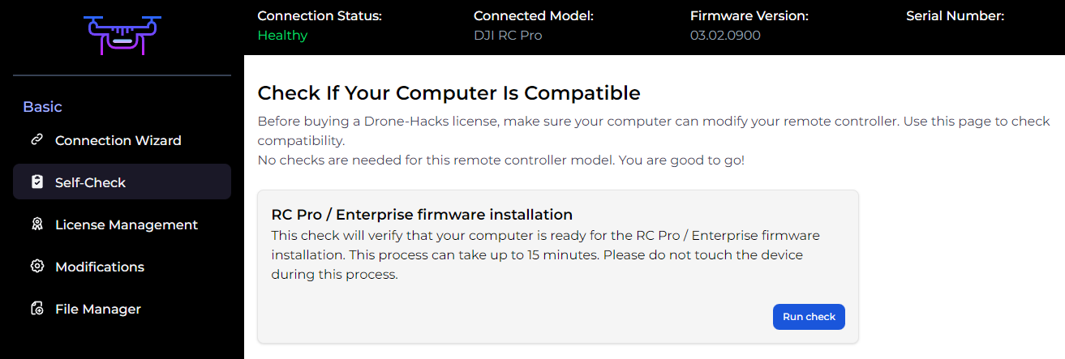Screen dimensions: 1065x359
Task: Click the Connection Status label
Action: coord(319,15)
